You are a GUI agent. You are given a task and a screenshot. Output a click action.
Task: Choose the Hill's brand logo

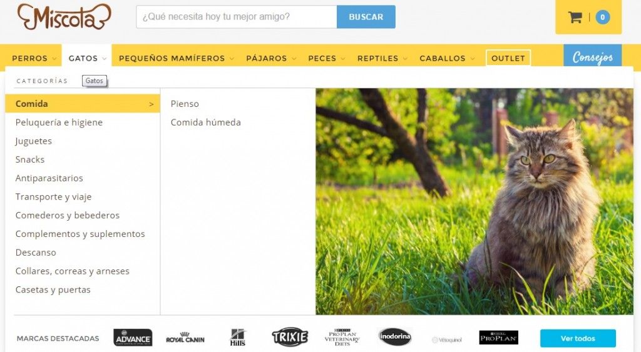[x=237, y=338]
